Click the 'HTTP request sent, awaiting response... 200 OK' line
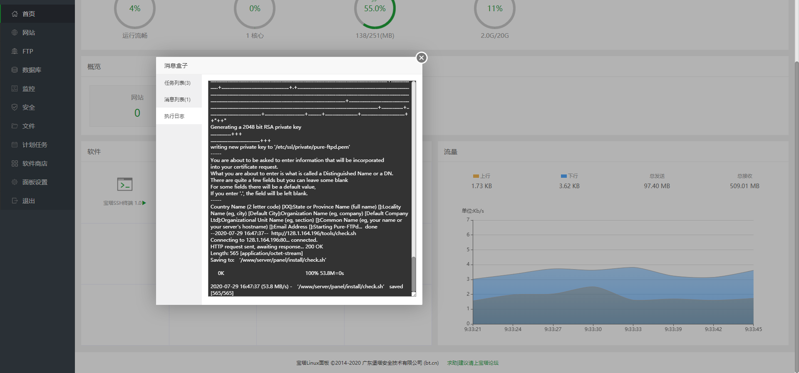Image resolution: width=799 pixels, height=373 pixels. pyautogui.click(x=267, y=247)
